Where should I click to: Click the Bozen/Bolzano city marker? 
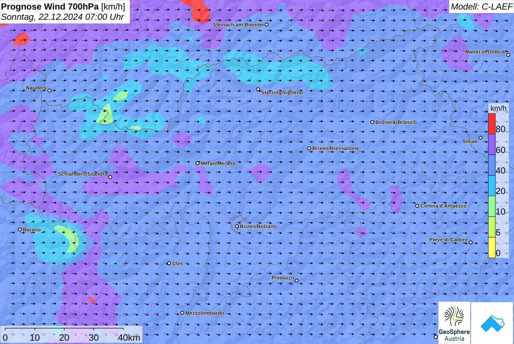pos(237,226)
